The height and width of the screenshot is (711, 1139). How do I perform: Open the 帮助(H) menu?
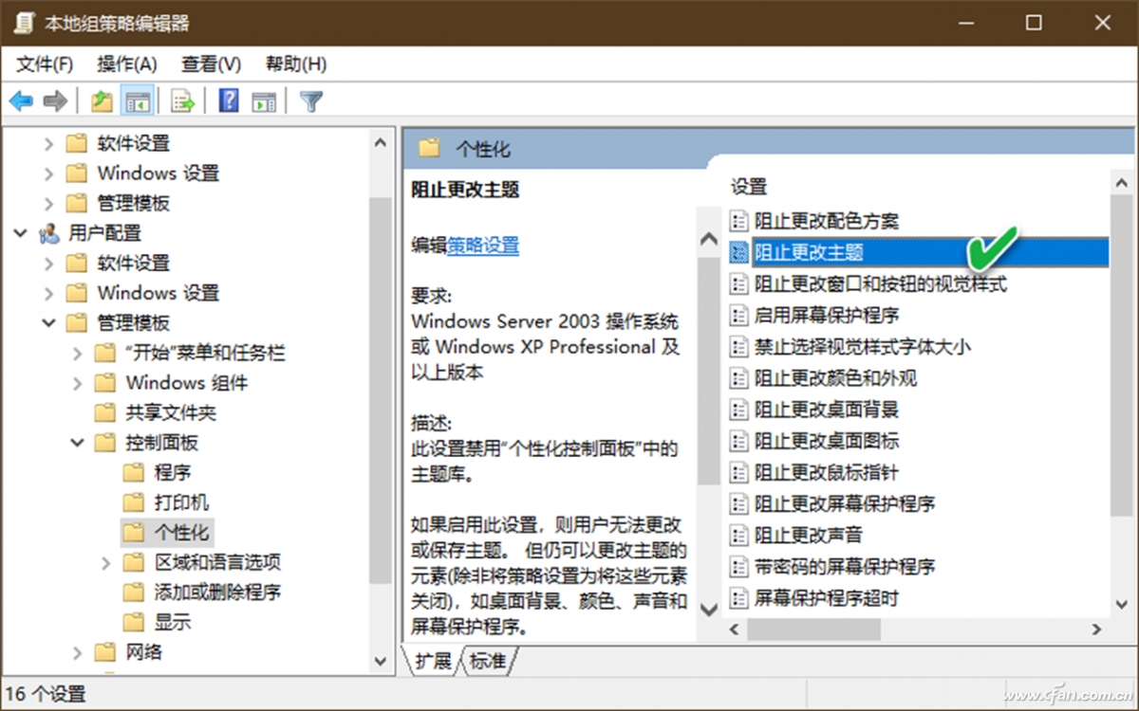[x=296, y=64]
